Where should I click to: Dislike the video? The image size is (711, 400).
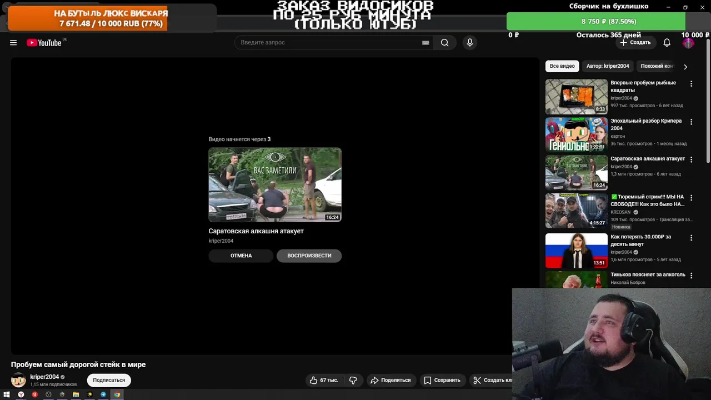tap(353, 380)
